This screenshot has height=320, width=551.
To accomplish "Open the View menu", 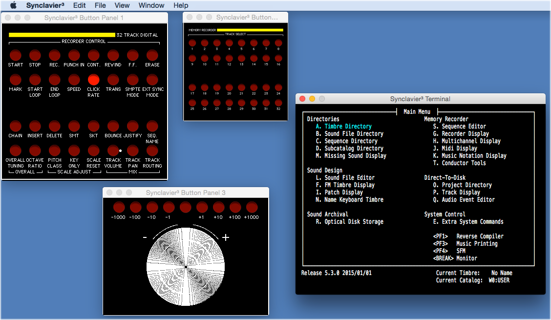I will tap(122, 5).
